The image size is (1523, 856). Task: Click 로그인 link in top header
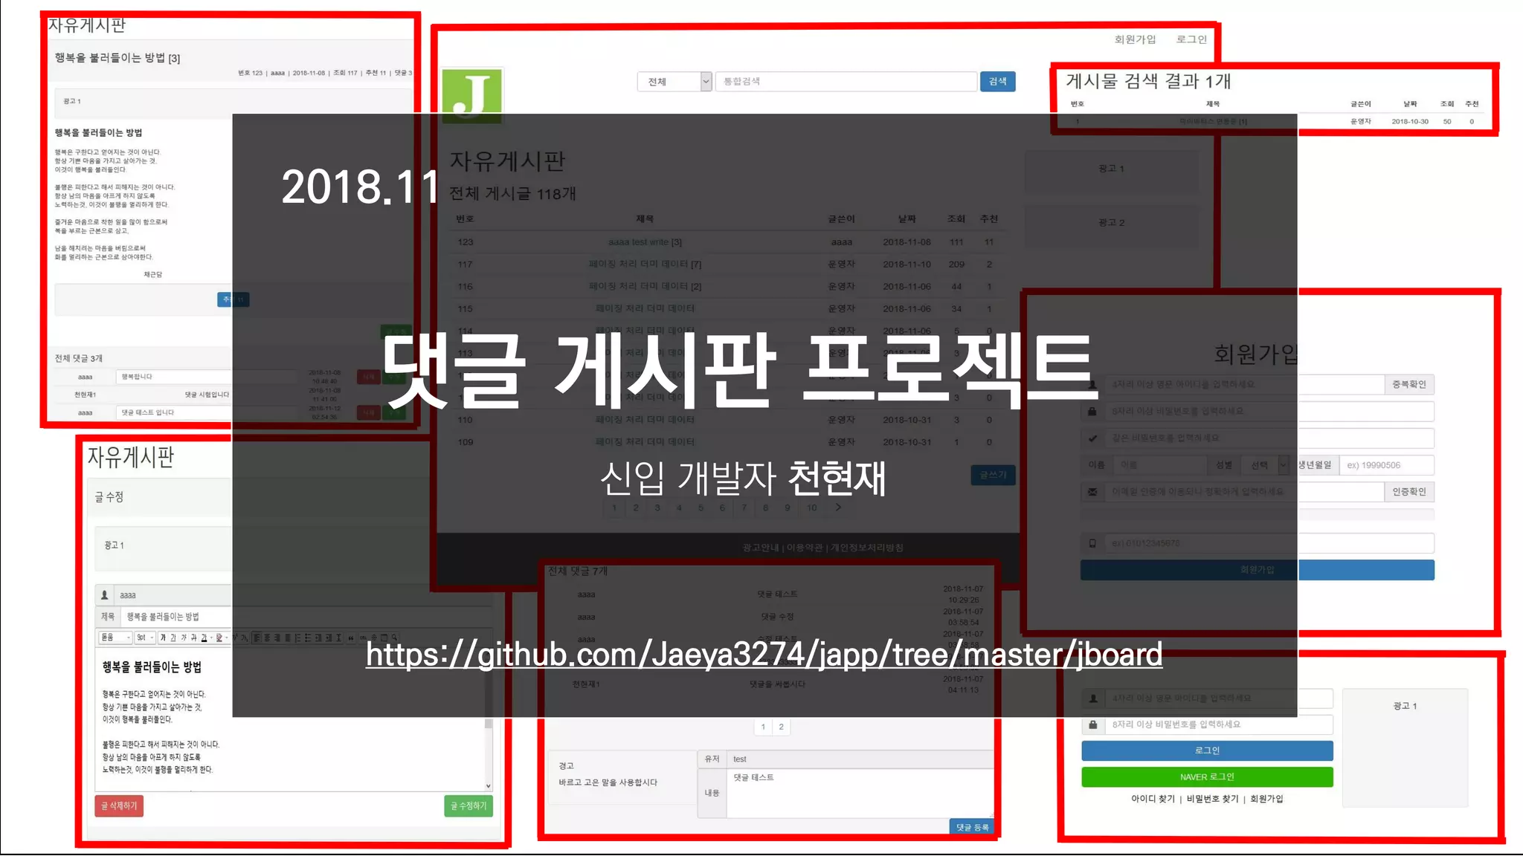[x=1191, y=39]
